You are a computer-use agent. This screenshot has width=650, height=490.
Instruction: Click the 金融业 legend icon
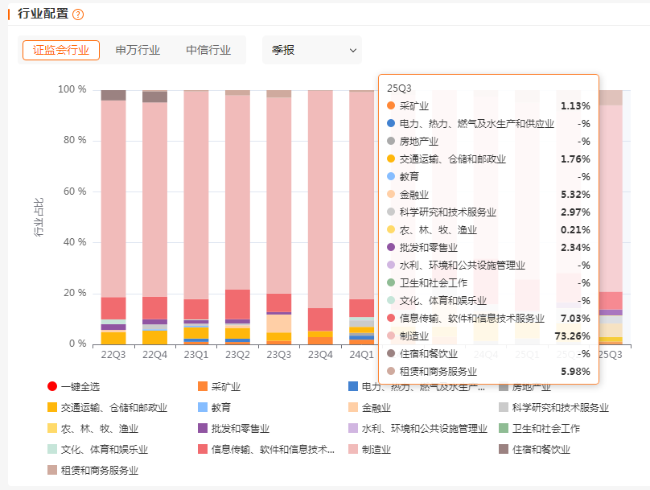[x=353, y=408]
